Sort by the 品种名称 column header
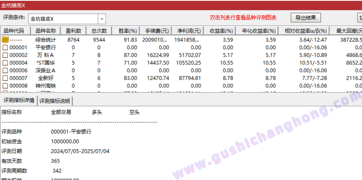The image size is (362, 180). pos(46,31)
